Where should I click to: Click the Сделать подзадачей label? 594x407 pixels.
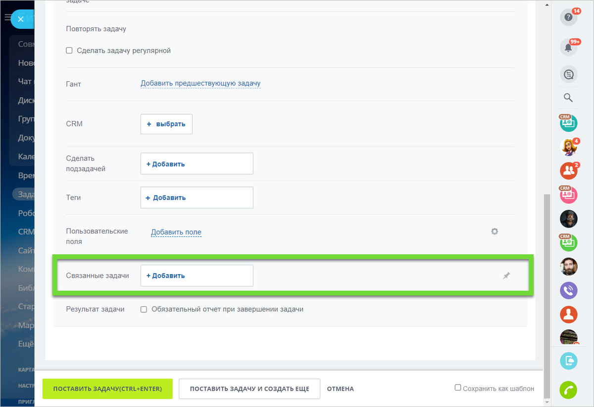click(86, 164)
